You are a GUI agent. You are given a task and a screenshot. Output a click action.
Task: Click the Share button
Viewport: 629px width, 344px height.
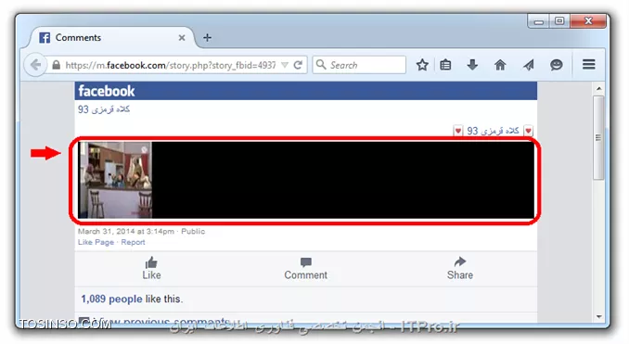[460, 269]
